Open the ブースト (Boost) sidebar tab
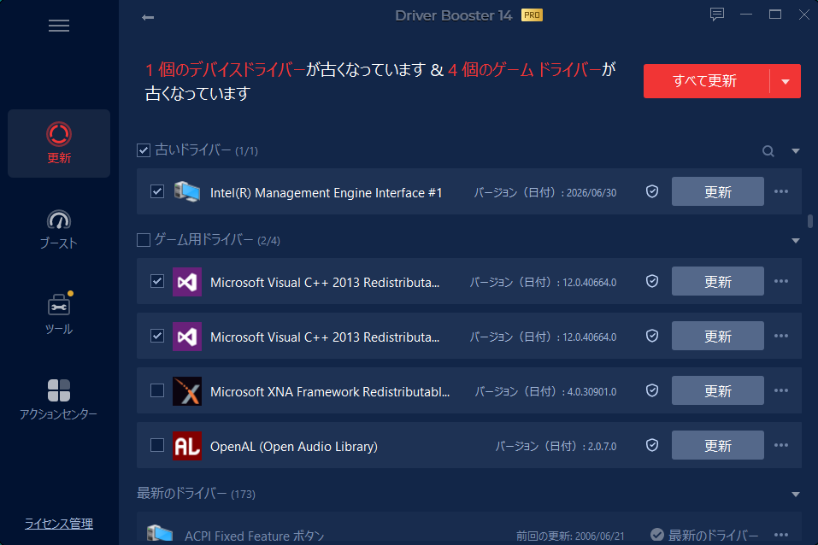818x545 pixels. 59,230
